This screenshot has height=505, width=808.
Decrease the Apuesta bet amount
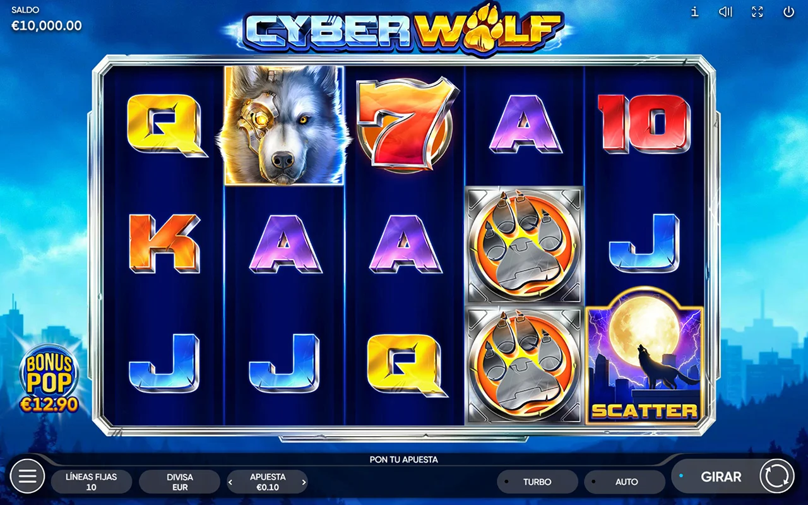click(x=230, y=482)
